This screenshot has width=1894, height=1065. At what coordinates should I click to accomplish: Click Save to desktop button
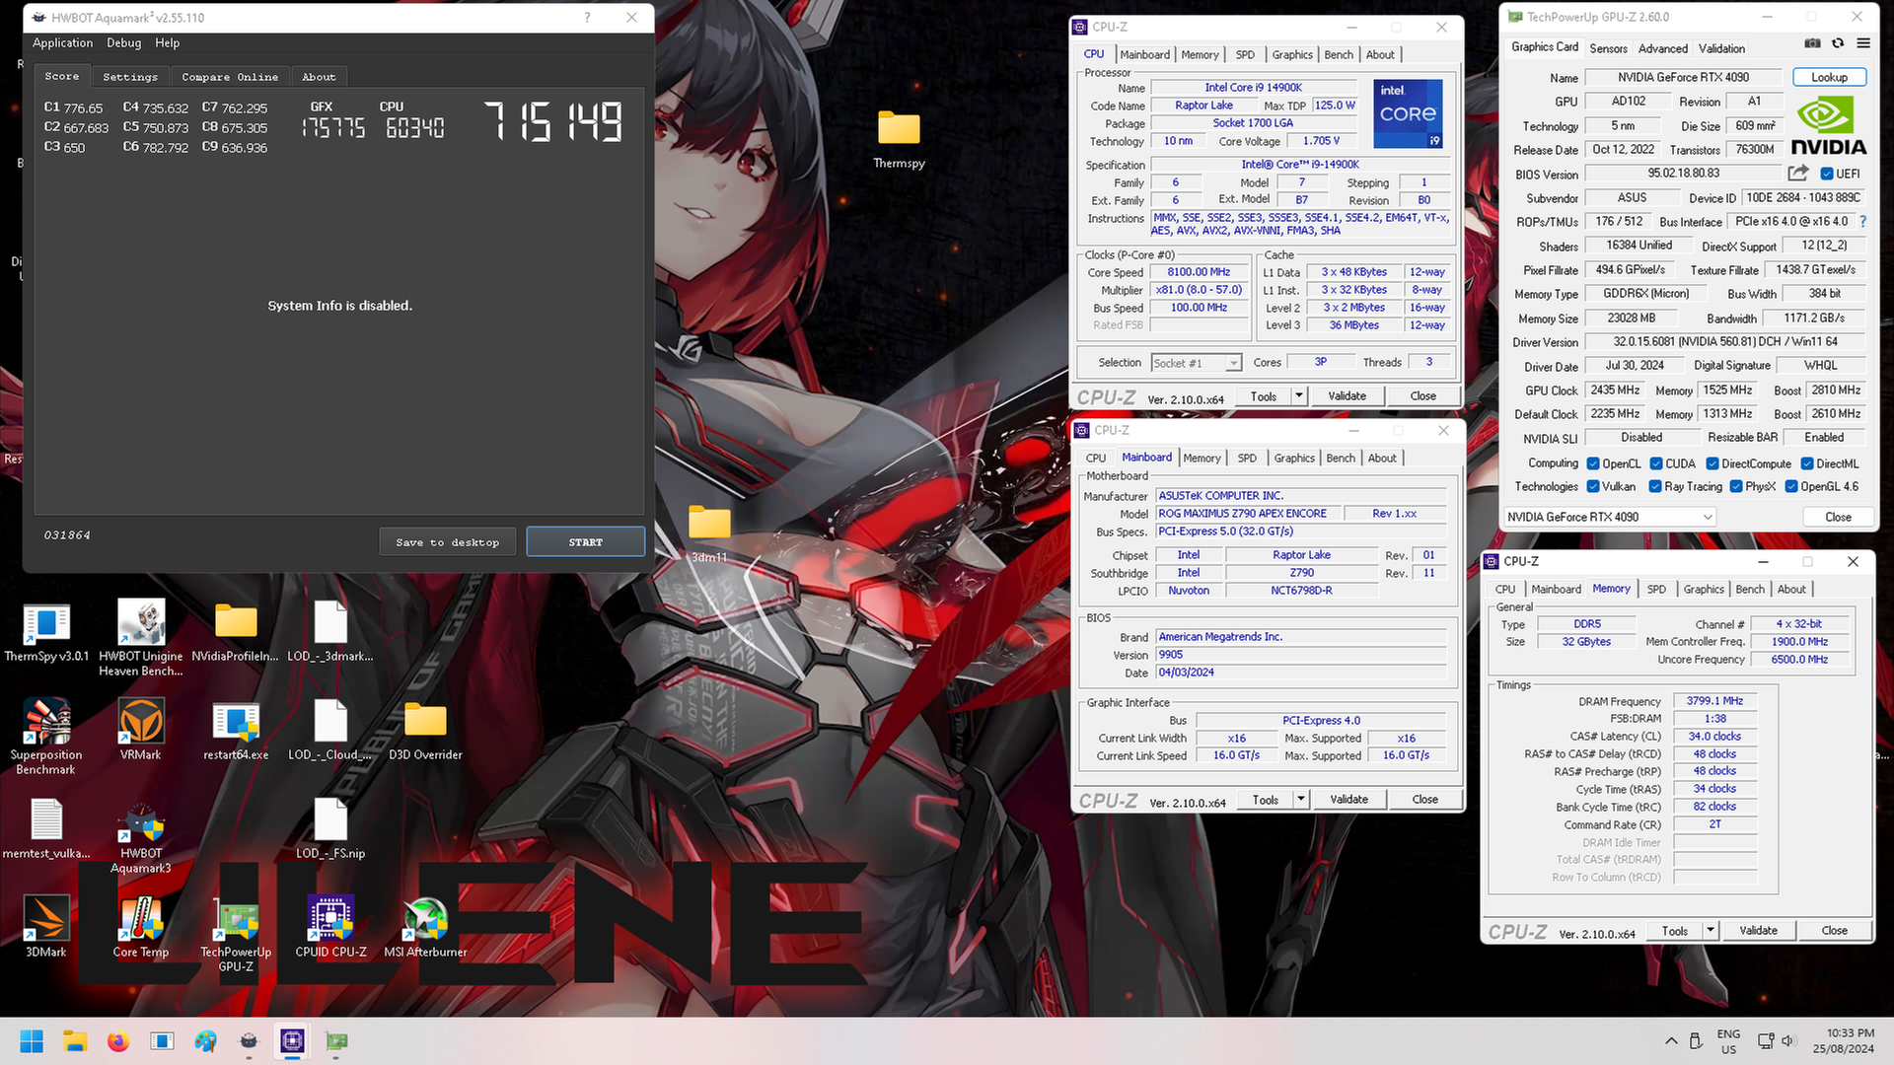point(448,541)
